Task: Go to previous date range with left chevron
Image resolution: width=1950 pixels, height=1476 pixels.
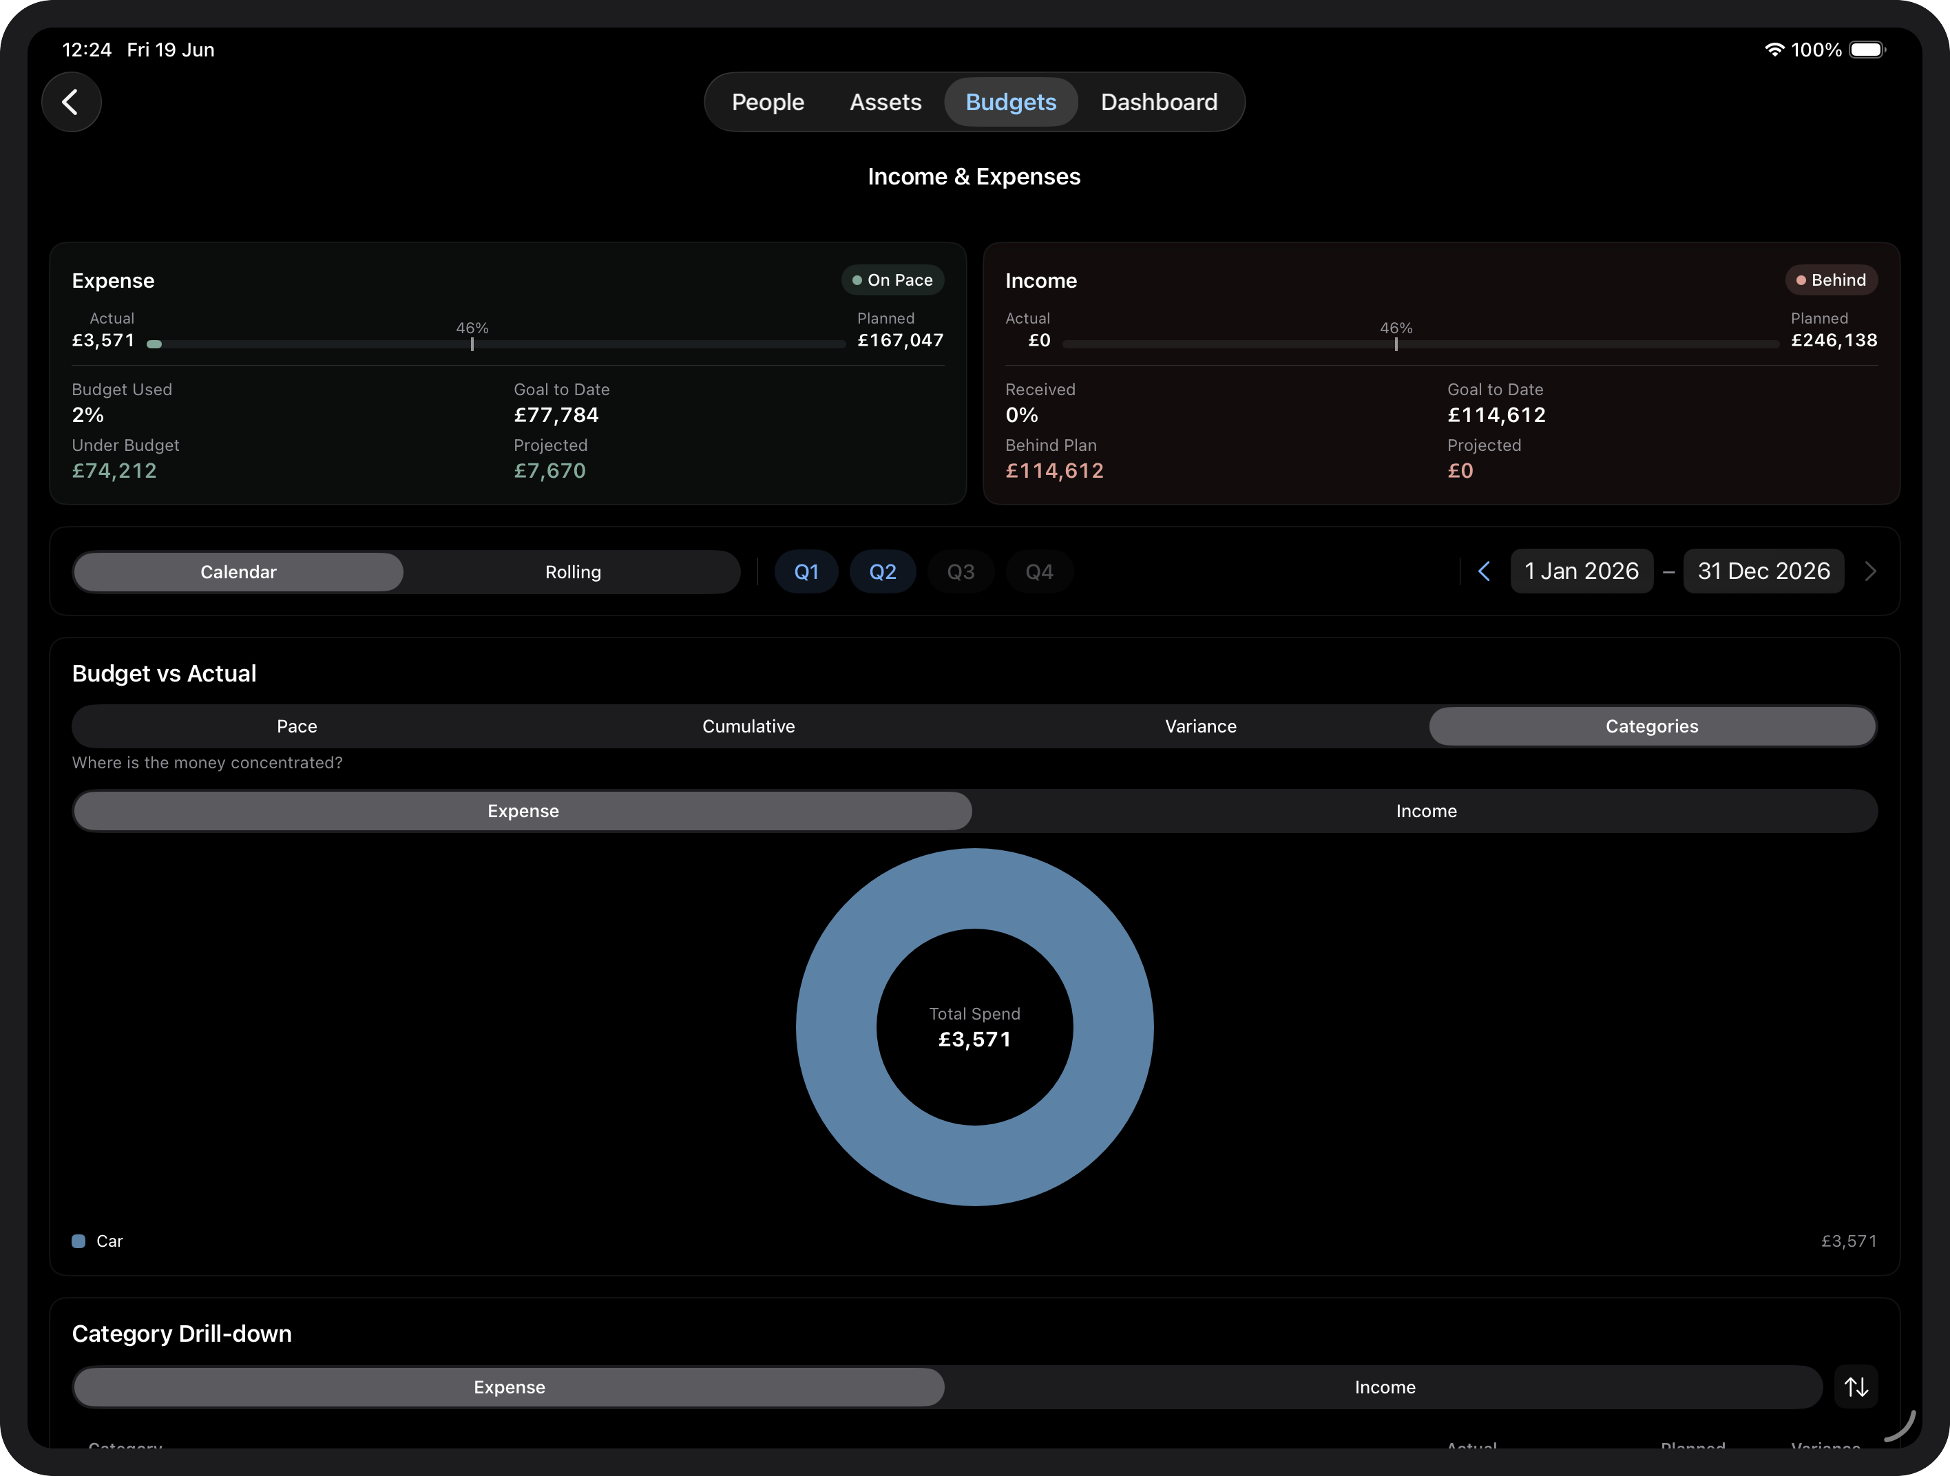Action: click(x=1485, y=571)
